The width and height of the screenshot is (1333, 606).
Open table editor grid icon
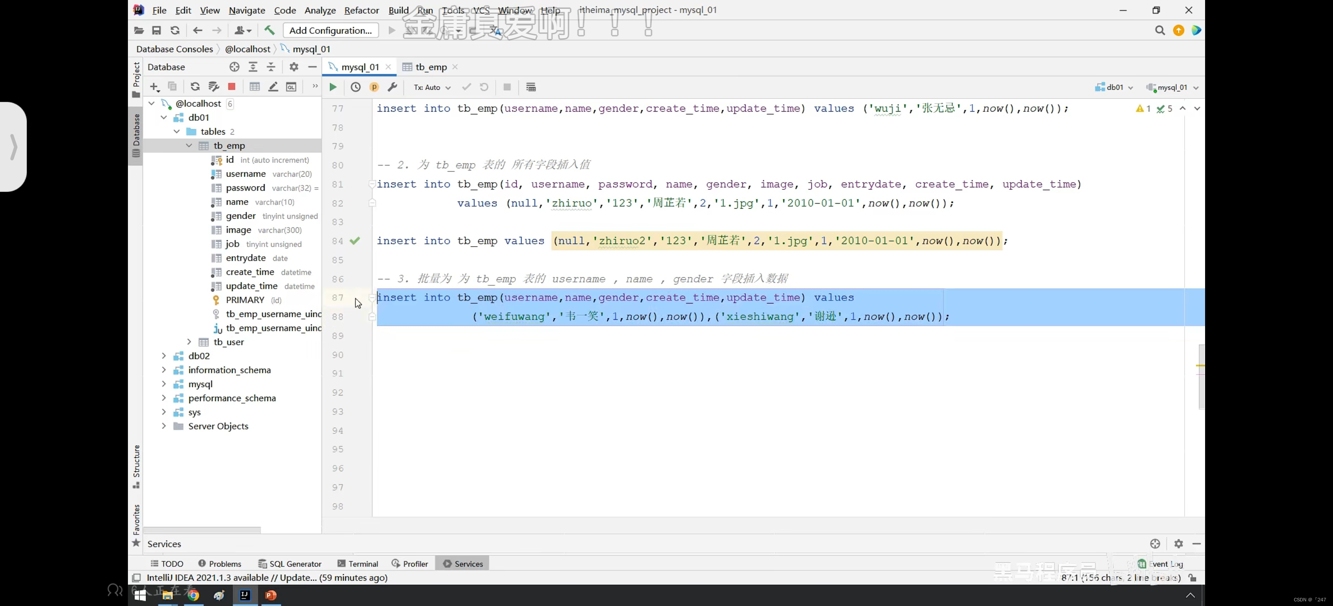pyautogui.click(x=255, y=86)
